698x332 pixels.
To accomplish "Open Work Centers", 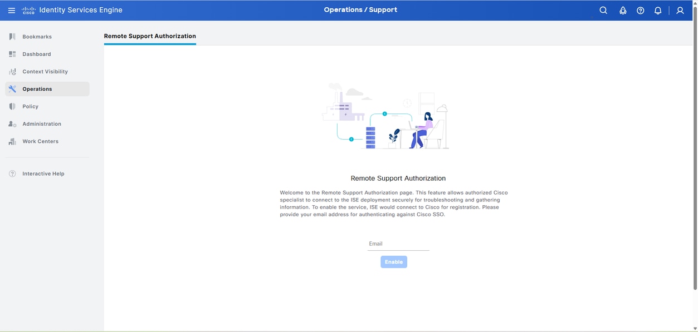I will click(x=40, y=141).
